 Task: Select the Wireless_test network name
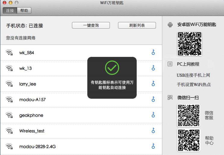click(x=32, y=131)
